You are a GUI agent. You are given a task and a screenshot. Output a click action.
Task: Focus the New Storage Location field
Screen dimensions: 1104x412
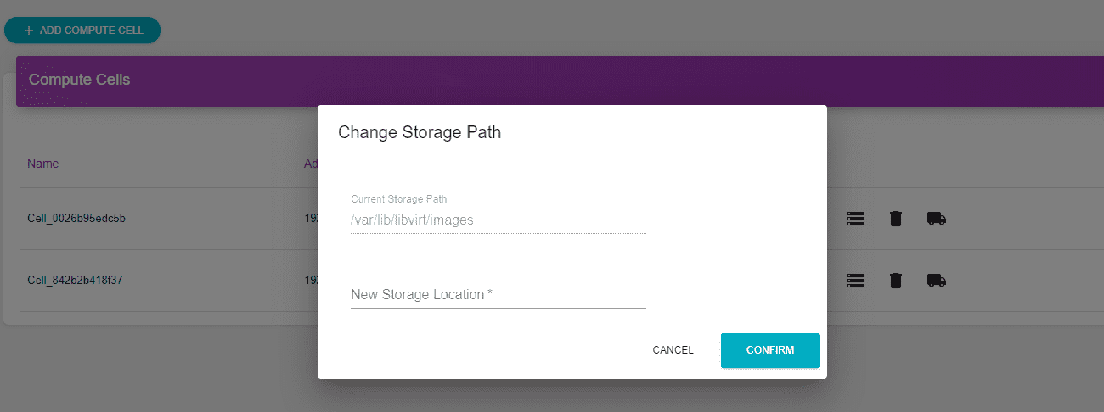point(498,295)
